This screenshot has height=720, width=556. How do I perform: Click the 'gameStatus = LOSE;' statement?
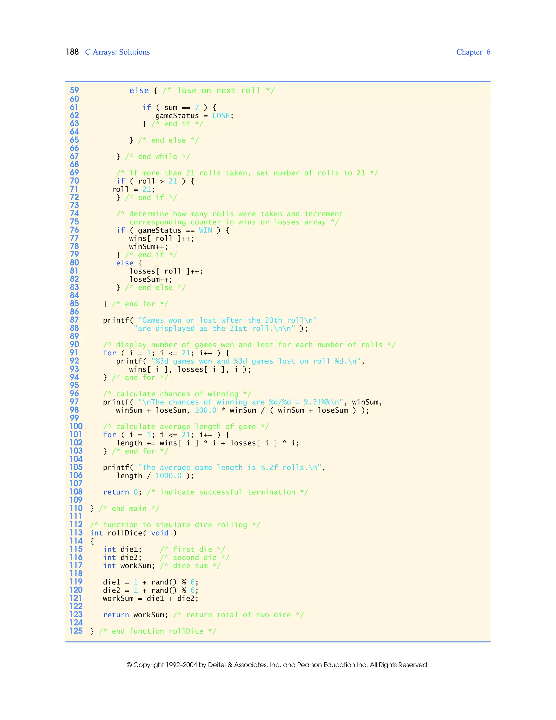coord(194,116)
